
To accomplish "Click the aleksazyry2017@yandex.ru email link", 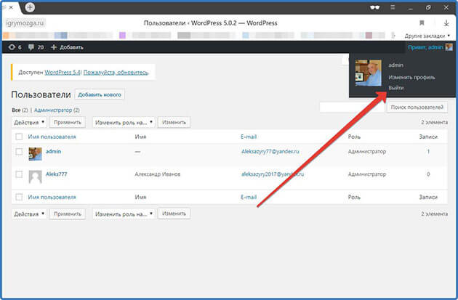I will (x=273, y=174).
